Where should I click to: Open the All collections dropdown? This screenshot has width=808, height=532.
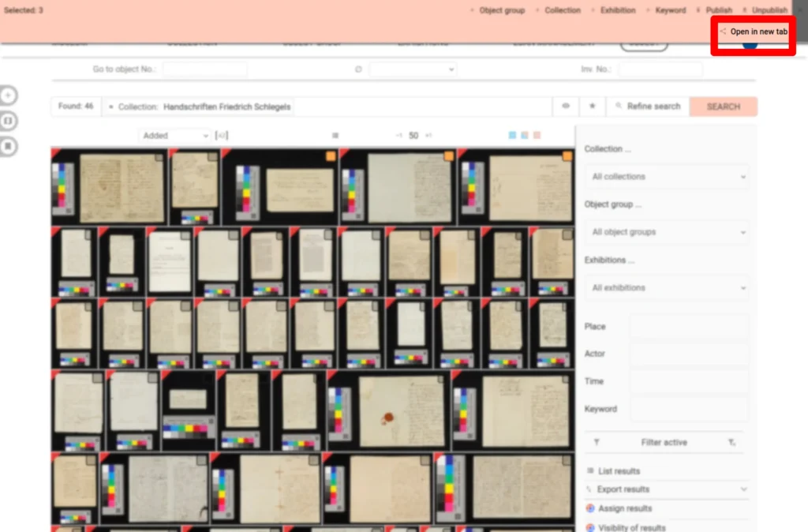pos(668,177)
